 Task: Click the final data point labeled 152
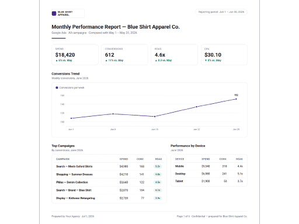coord(236,99)
